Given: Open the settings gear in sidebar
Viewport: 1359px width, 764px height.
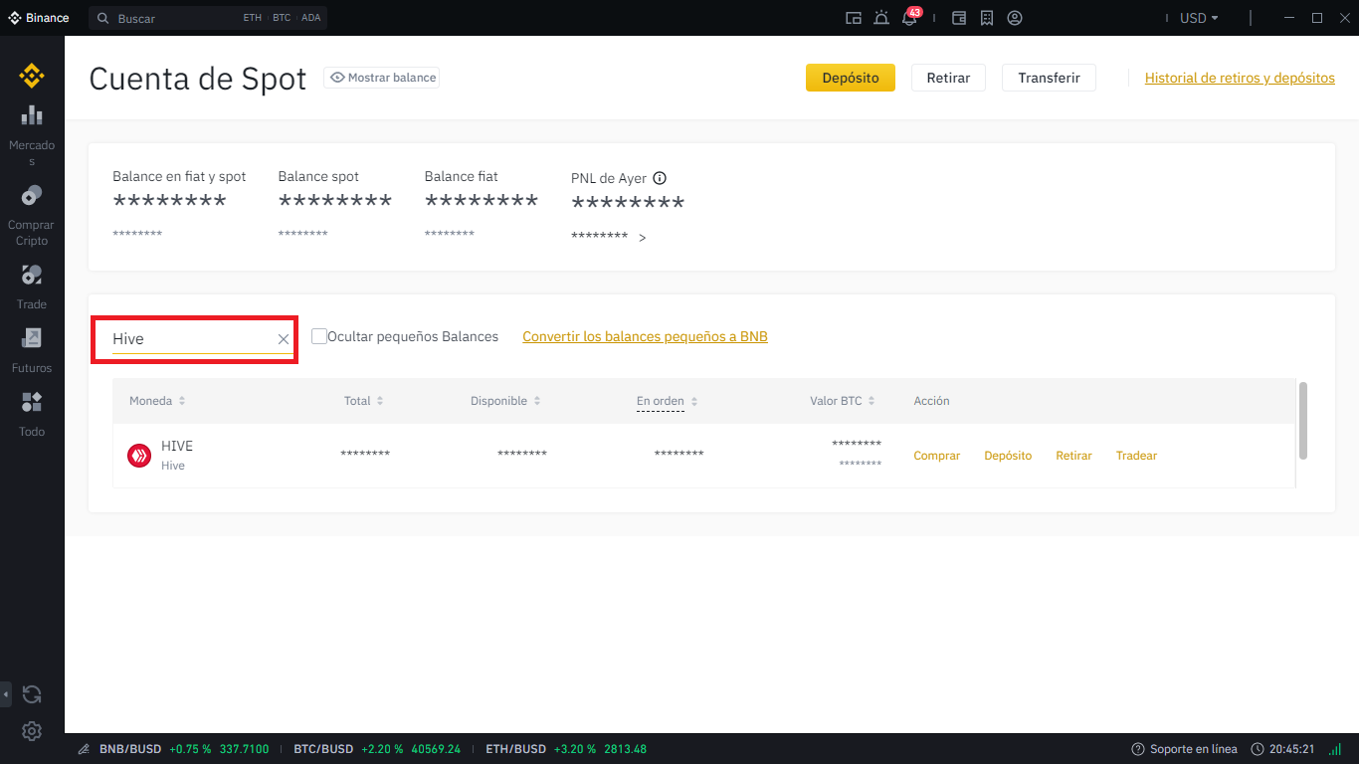Looking at the screenshot, I should [32, 731].
